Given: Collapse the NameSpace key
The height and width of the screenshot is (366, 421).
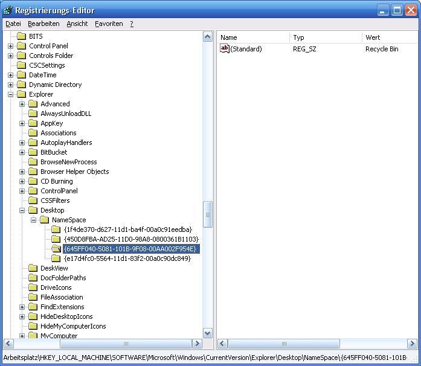Looking at the screenshot, I should [x=34, y=220].
